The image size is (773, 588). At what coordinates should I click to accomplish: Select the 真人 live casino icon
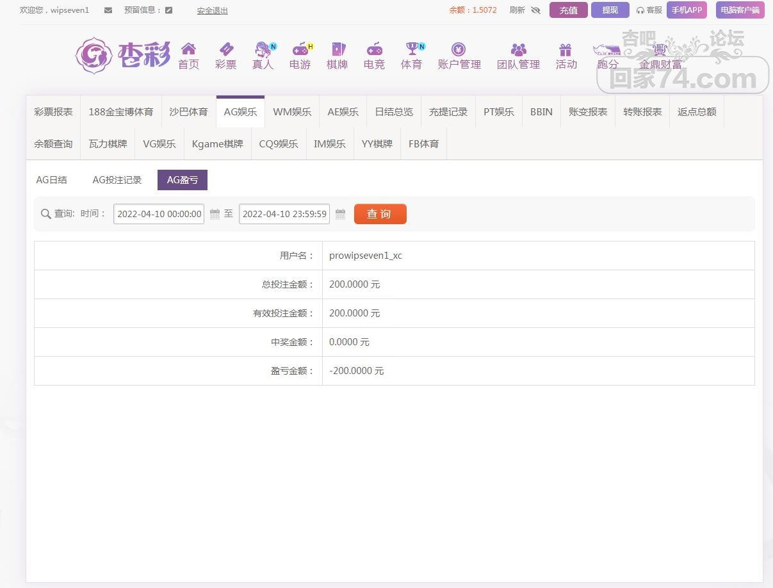point(263,49)
